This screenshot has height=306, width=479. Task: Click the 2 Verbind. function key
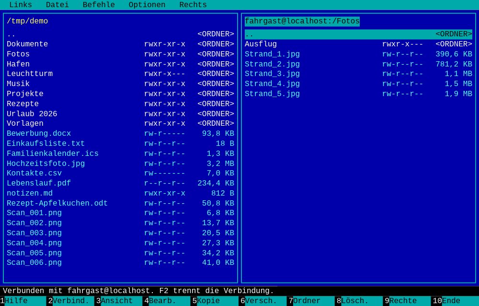[71, 301]
